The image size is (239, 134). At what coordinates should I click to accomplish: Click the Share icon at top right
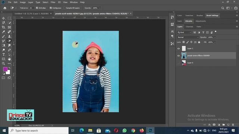click(236, 8)
